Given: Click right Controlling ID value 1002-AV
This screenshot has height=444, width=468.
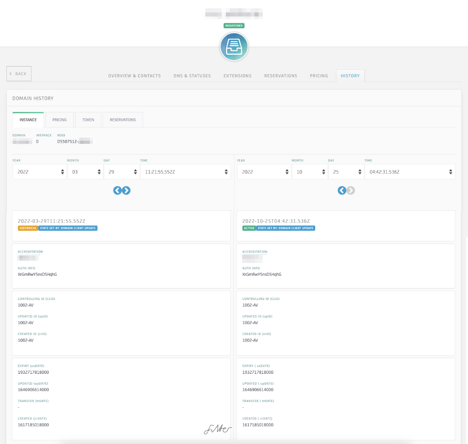Looking at the screenshot, I should tap(250, 305).
